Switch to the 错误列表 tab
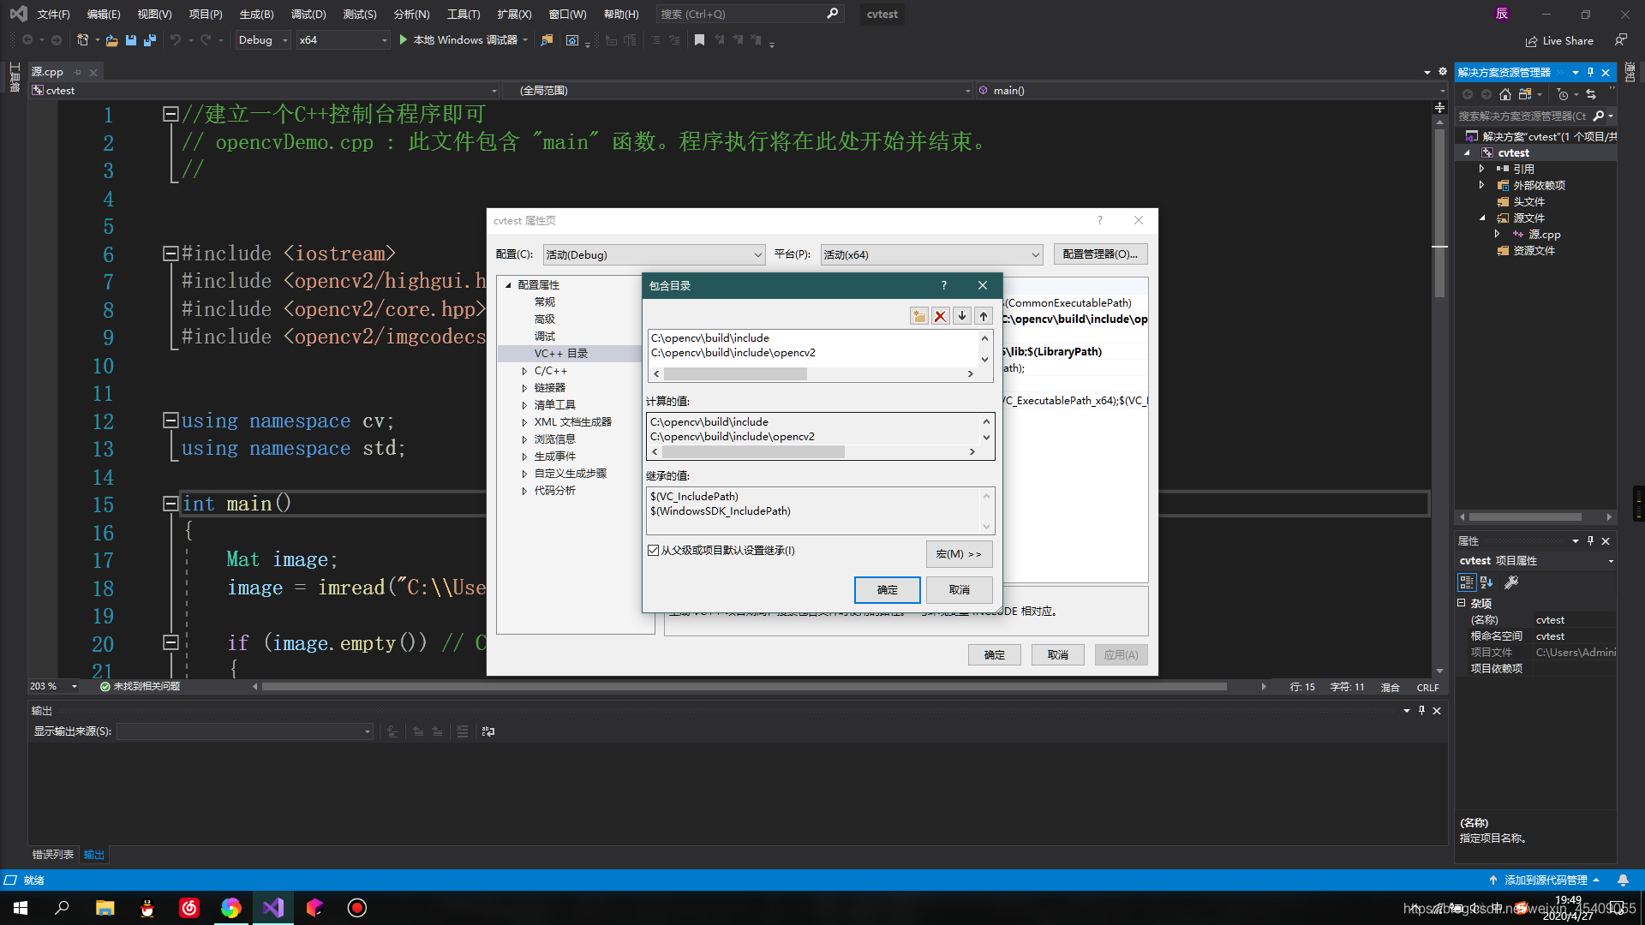 coord(53,855)
